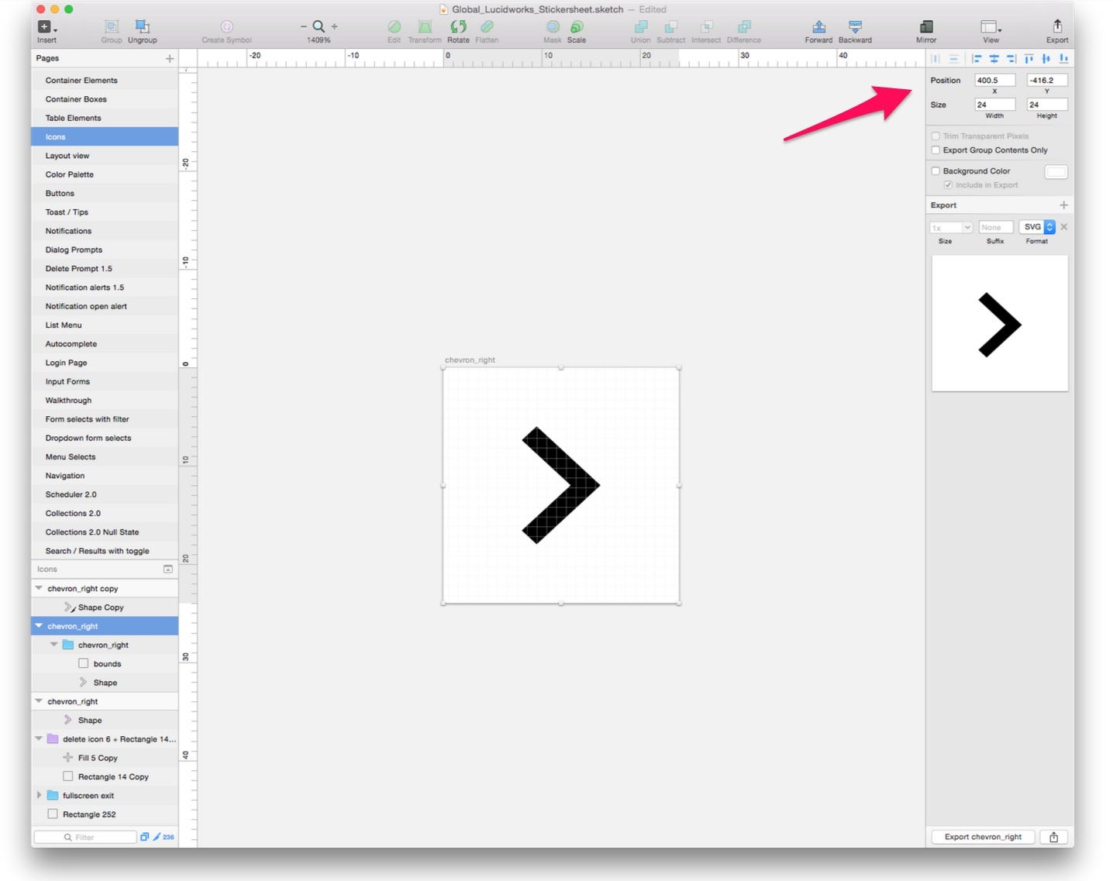The height and width of the screenshot is (881, 1113).
Task: Move layer Forward
Action: [818, 27]
